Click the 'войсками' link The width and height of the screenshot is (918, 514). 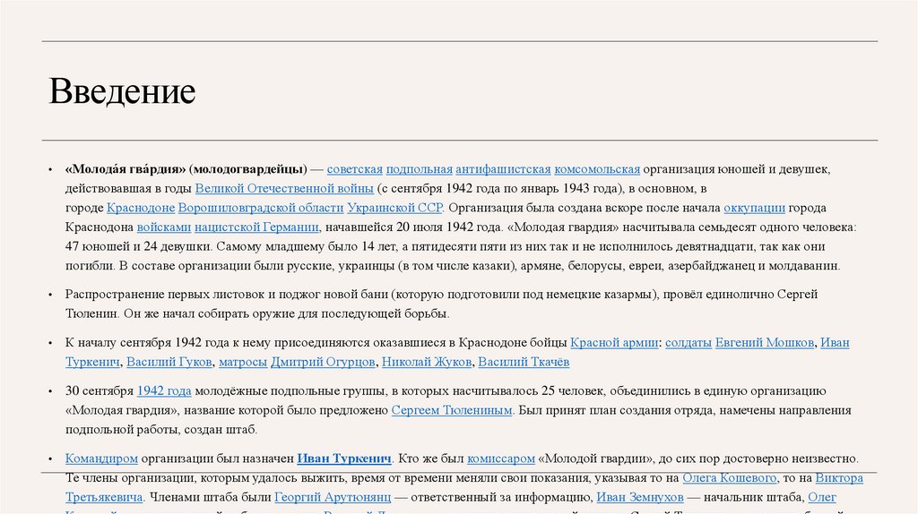[164, 227]
